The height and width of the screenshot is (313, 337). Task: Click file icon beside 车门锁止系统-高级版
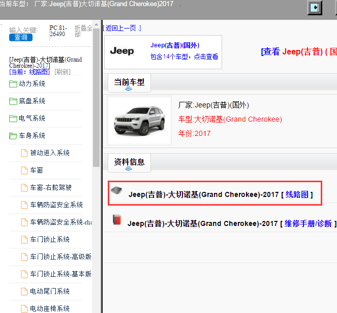(24, 257)
